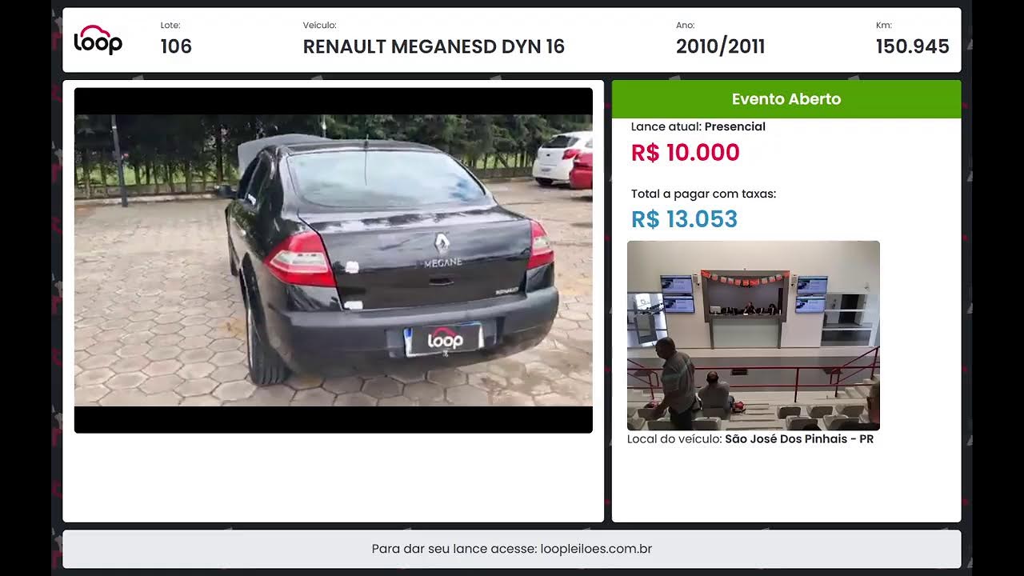Click the Veículo label
1024x576 pixels.
click(319, 26)
